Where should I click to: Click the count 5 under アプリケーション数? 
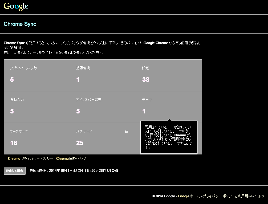(x=12, y=80)
